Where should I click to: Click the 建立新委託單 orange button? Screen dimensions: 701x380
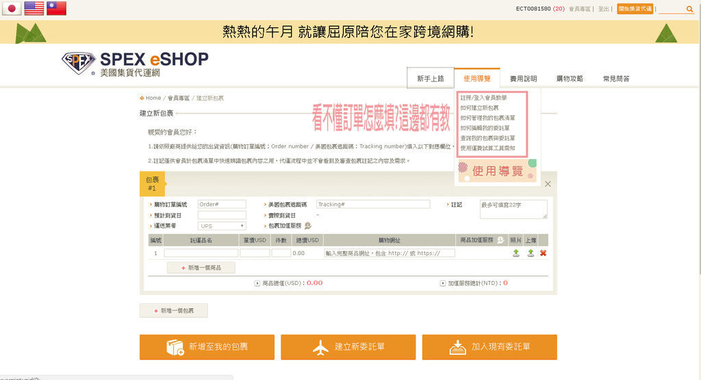click(348, 347)
